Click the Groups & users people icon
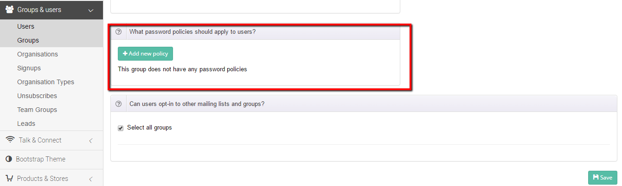622x186 pixels. coord(9,9)
